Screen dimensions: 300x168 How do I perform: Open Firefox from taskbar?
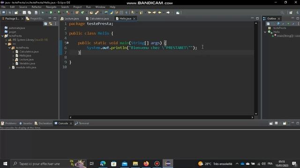(146, 163)
